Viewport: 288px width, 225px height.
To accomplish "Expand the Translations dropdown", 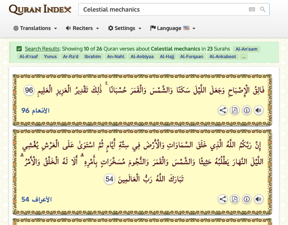I will click(35, 28).
